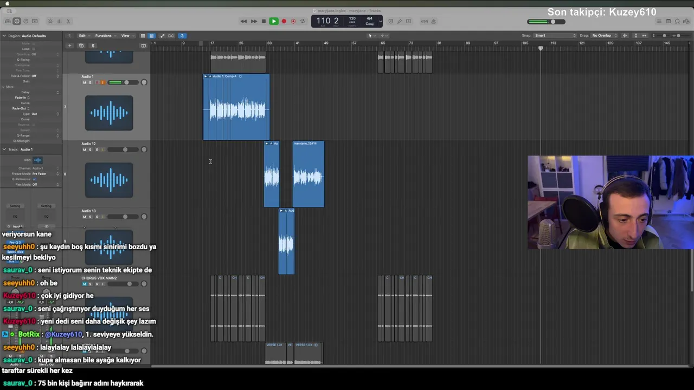Open the Browsers media button
Screen dimensions: 694x390
tap(687, 21)
